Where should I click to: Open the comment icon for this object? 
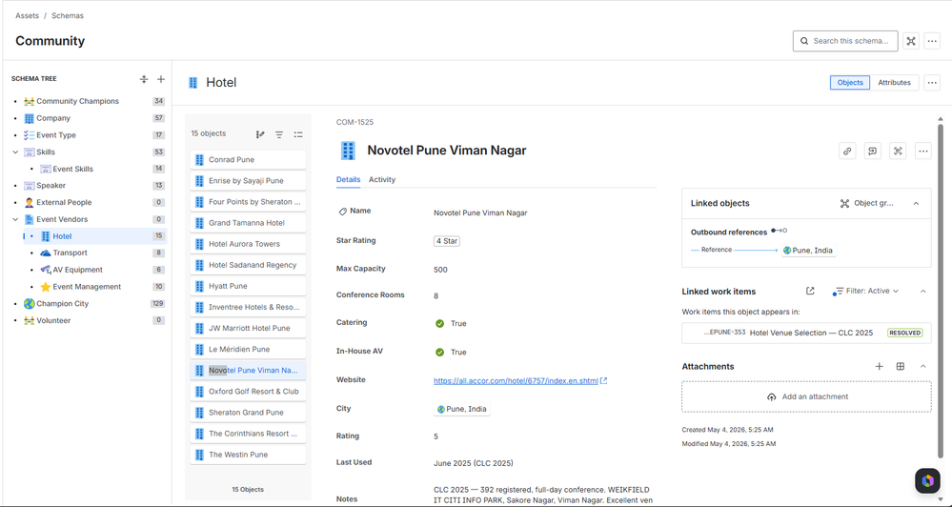pyautogui.click(x=873, y=152)
